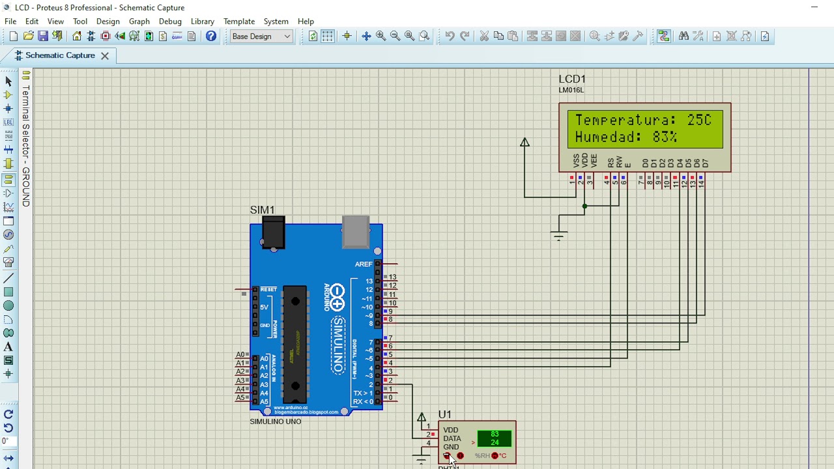834x469 pixels.
Task: Toggle wire autorouter button
Action: 664,36
